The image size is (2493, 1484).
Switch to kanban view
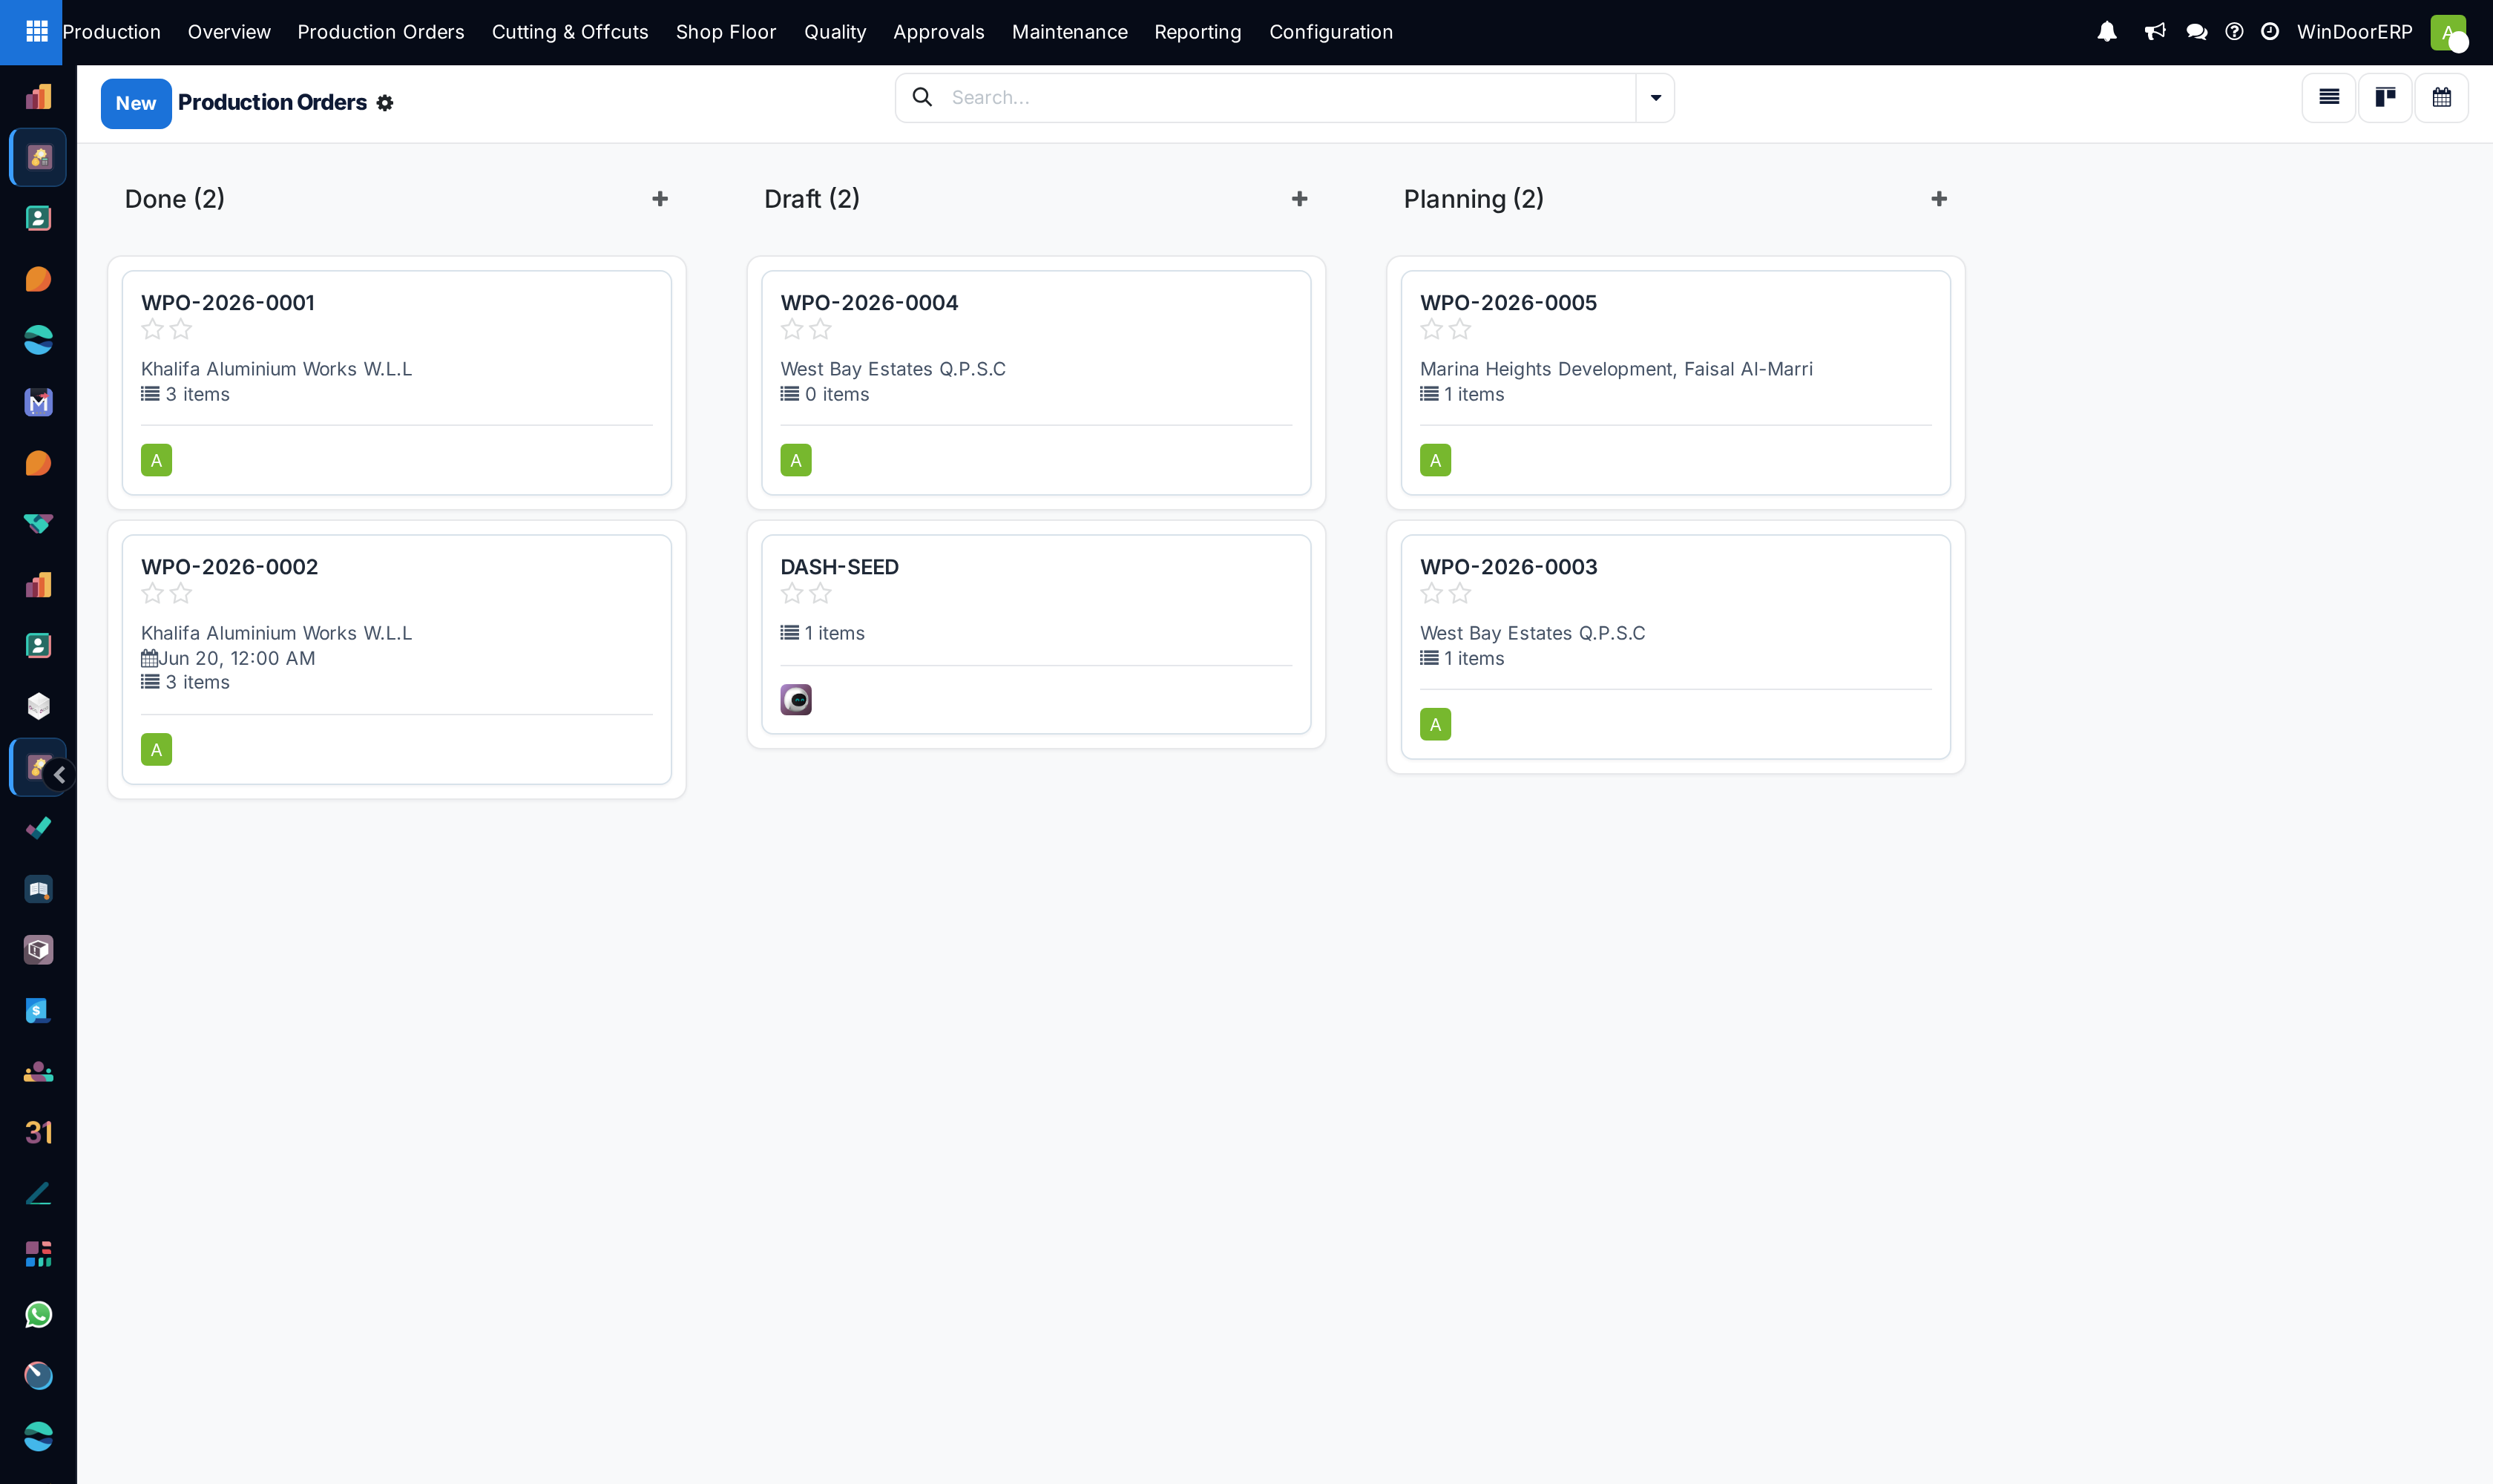(2386, 98)
